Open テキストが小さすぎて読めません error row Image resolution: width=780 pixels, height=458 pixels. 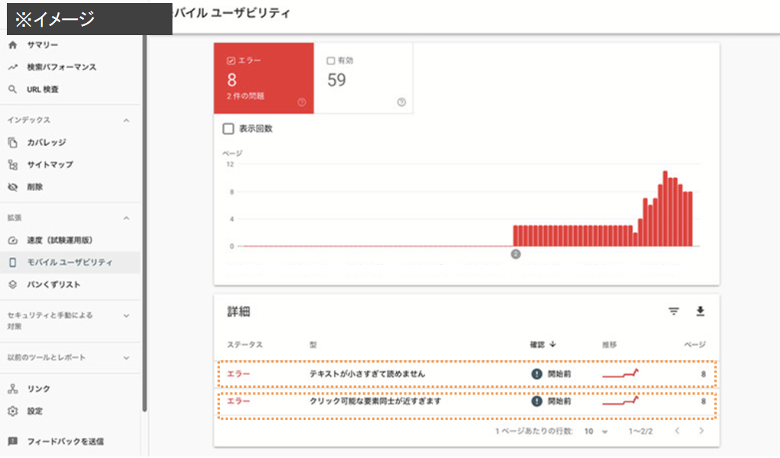pos(466,374)
